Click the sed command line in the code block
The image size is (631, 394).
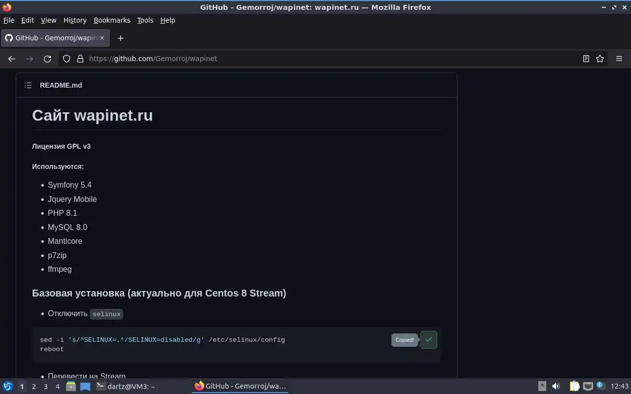click(162, 340)
